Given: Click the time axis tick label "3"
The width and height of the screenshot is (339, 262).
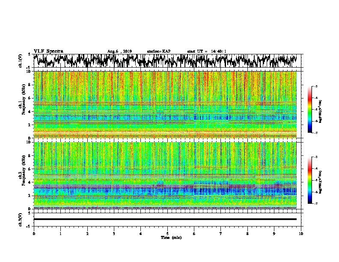Looking at the screenshot, I should tap(114, 234).
